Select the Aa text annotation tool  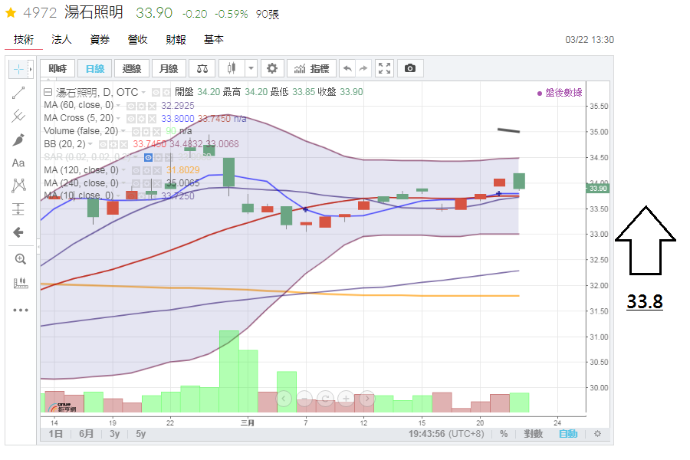[18, 163]
